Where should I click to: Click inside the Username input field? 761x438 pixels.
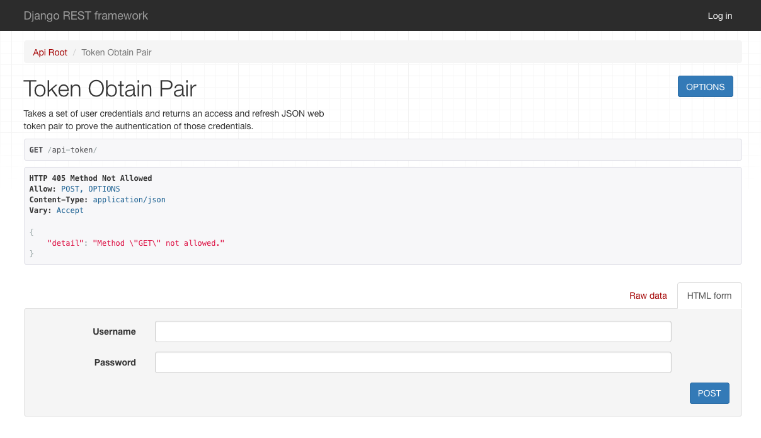tap(413, 331)
